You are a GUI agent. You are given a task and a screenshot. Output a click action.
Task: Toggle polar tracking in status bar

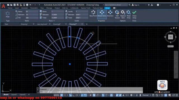77,95
